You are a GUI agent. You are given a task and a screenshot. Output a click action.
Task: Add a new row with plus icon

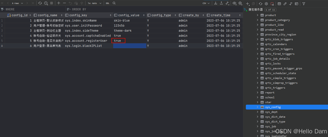[x=59, y=3]
